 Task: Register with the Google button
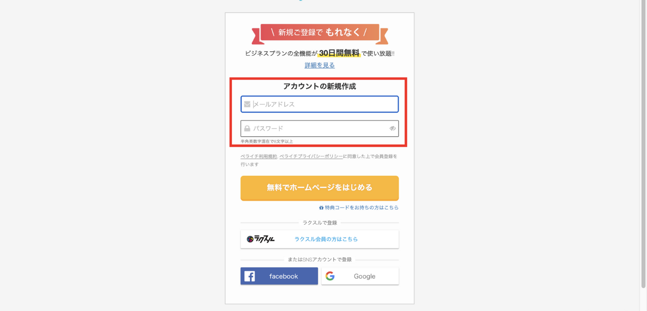(360, 276)
